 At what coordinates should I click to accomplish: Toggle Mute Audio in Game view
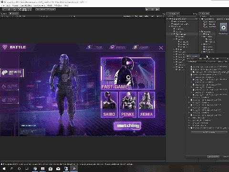(144, 16)
